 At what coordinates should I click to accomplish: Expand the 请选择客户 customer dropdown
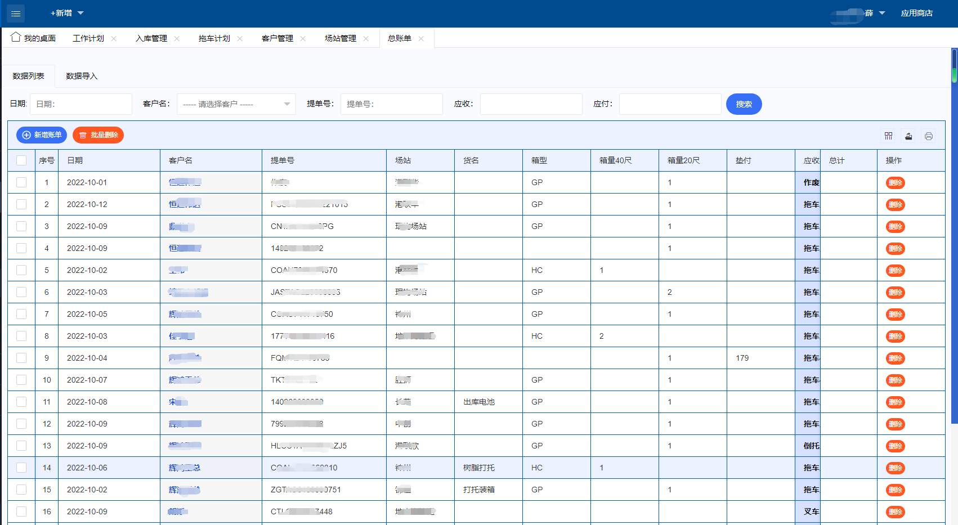[236, 104]
